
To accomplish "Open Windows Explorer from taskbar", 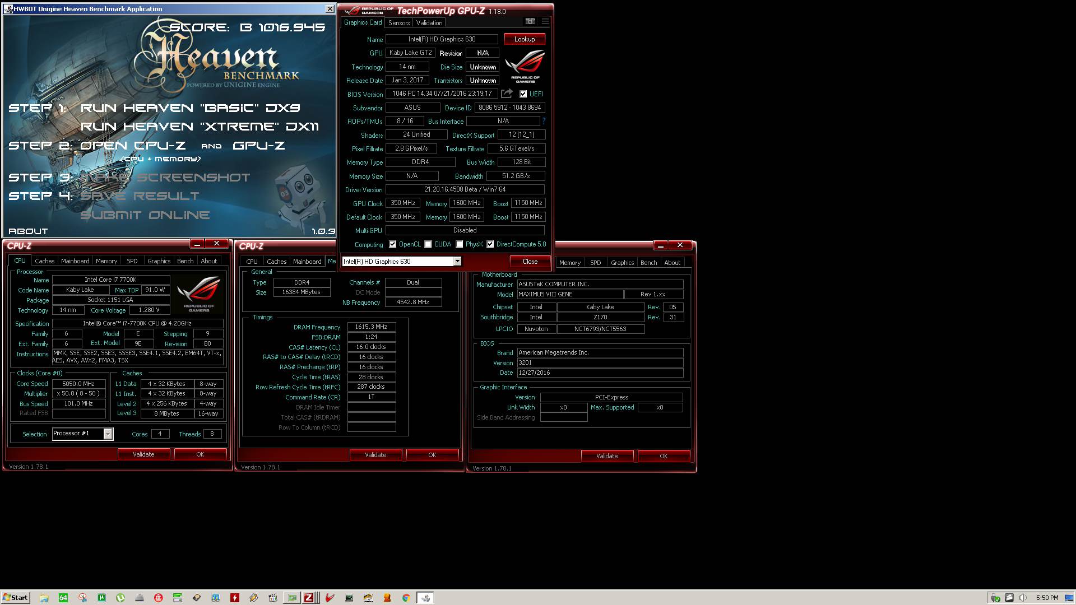I will click(x=44, y=598).
